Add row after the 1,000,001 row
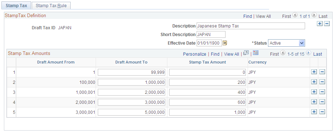Image resolution: width=334 pixels, height=132 pixels. [314, 92]
